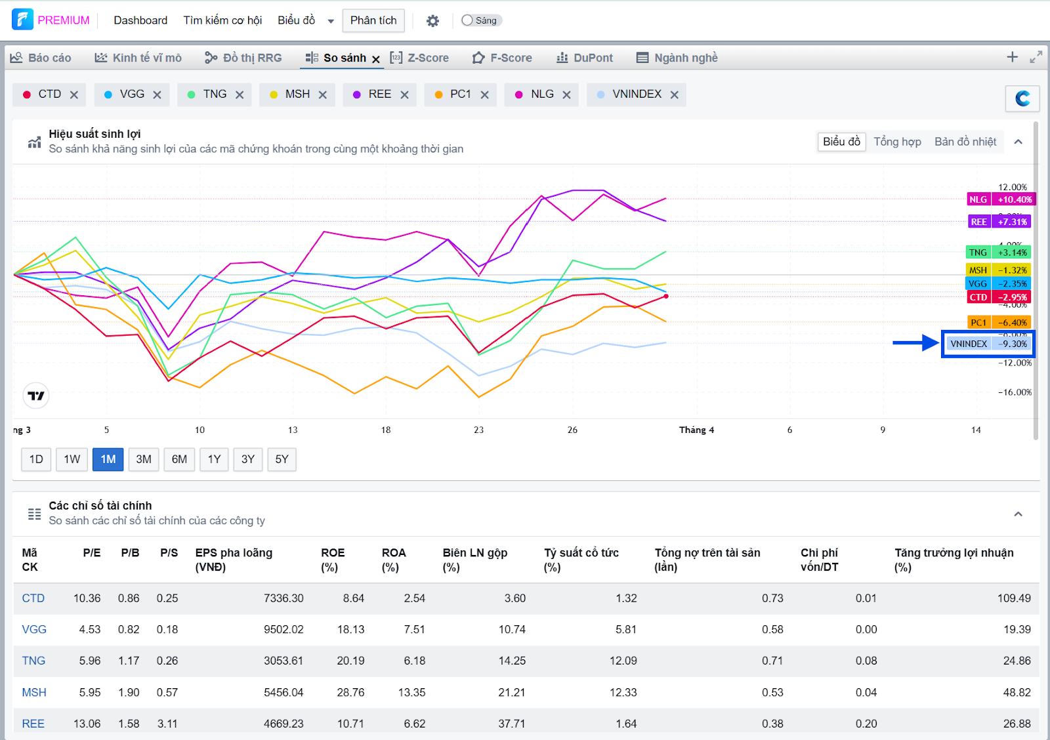This screenshot has width=1050, height=740.
Task: Select the 3M time range
Action: pyautogui.click(x=144, y=459)
